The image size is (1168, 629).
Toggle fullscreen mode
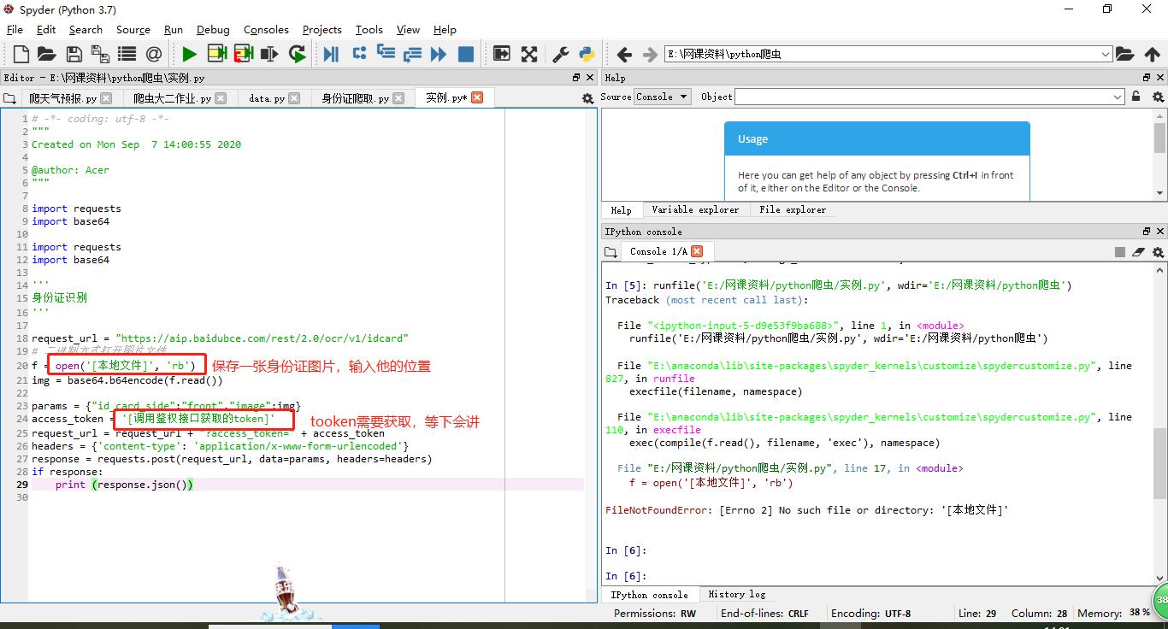(x=529, y=54)
